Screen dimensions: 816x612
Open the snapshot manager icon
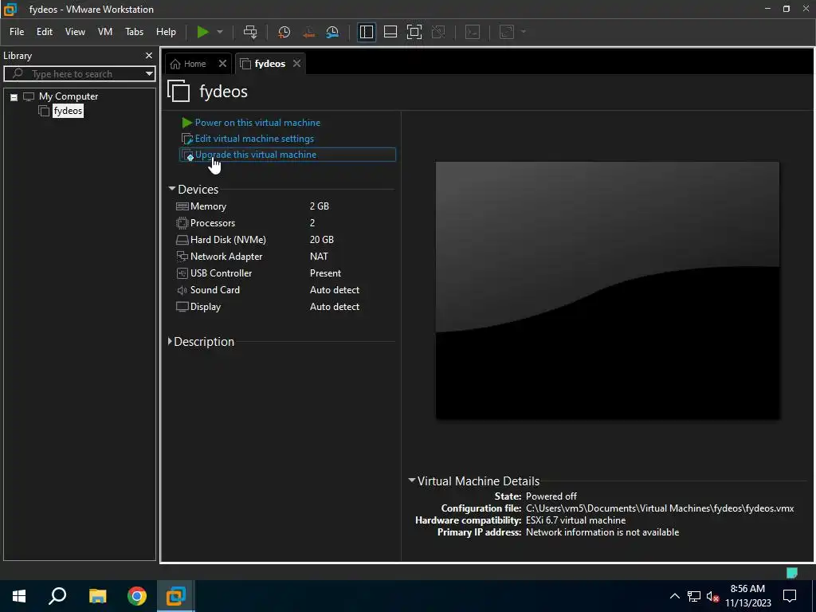(332, 32)
